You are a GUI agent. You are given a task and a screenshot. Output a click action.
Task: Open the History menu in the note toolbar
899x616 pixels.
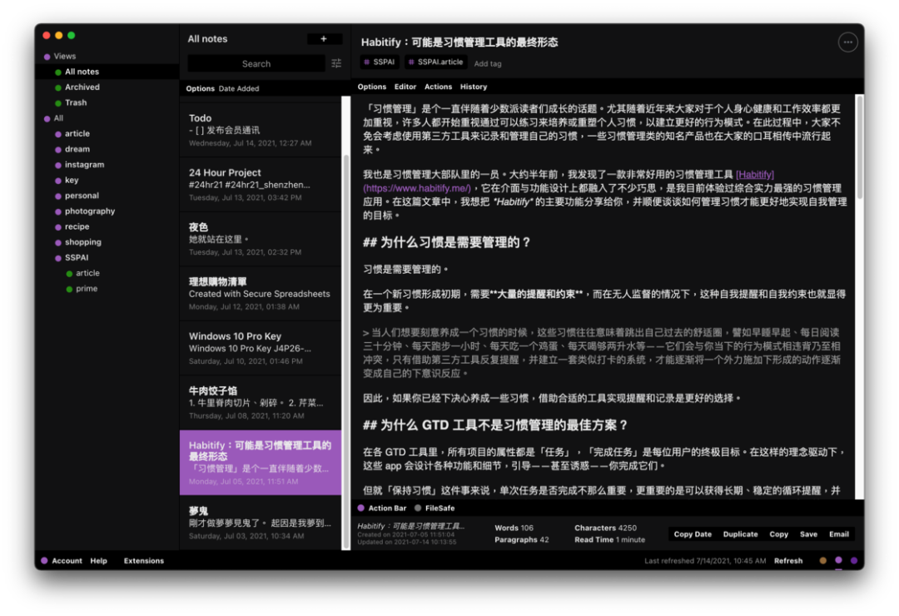coord(473,86)
